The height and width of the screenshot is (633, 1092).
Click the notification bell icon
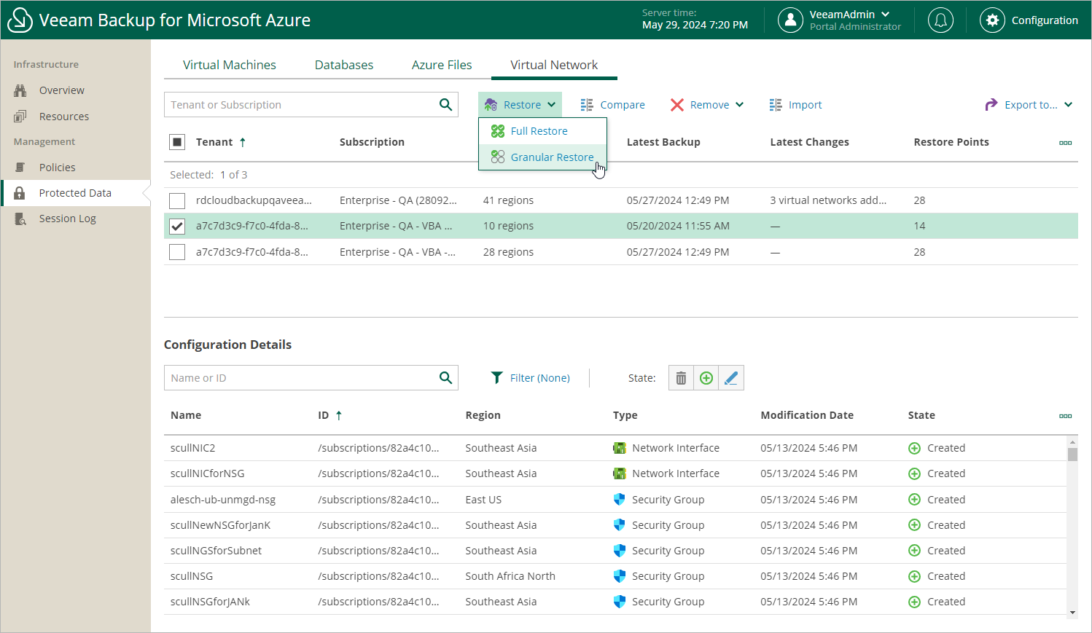[940, 20]
